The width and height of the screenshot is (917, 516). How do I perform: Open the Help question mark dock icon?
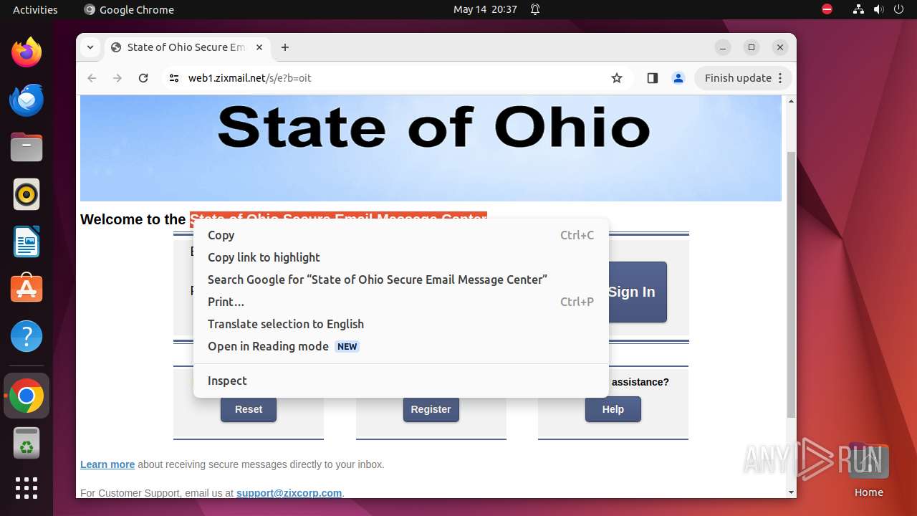pyautogui.click(x=27, y=336)
